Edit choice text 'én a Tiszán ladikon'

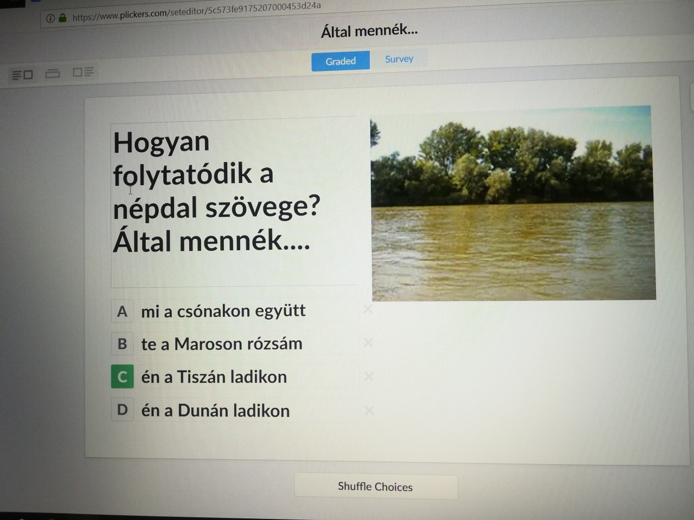tap(214, 377)
